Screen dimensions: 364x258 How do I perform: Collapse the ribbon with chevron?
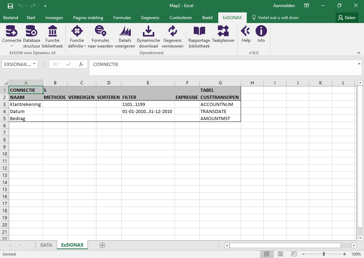(359, 53)
